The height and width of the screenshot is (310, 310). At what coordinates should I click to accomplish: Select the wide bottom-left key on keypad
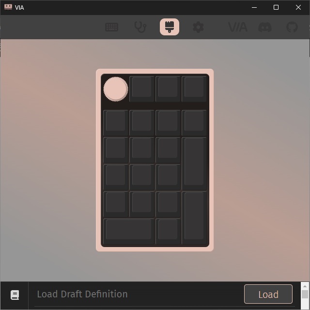(128, 230)
